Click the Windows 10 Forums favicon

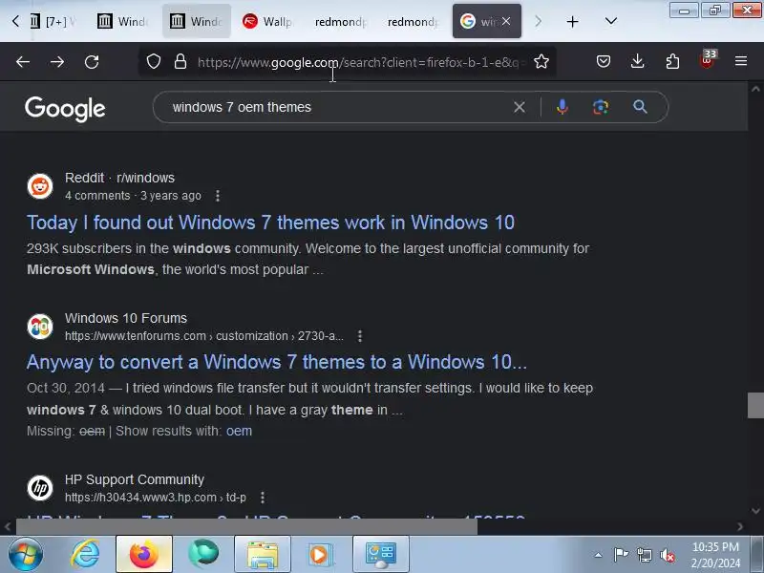pyautogui.click(x=40, y=327)
